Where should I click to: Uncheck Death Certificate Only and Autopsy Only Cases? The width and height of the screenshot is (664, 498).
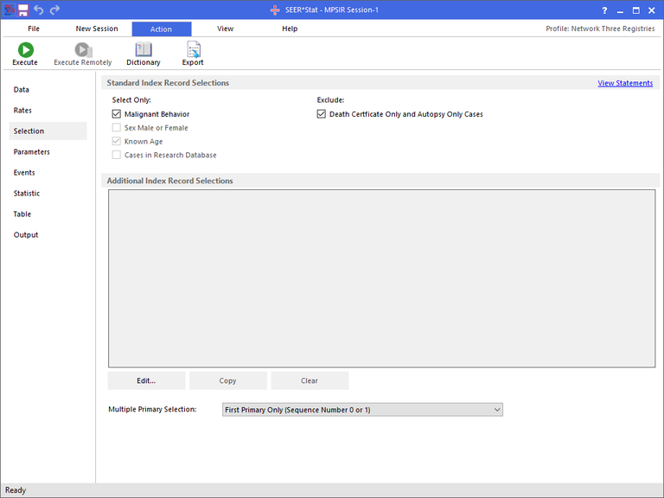tap(322, 114)
